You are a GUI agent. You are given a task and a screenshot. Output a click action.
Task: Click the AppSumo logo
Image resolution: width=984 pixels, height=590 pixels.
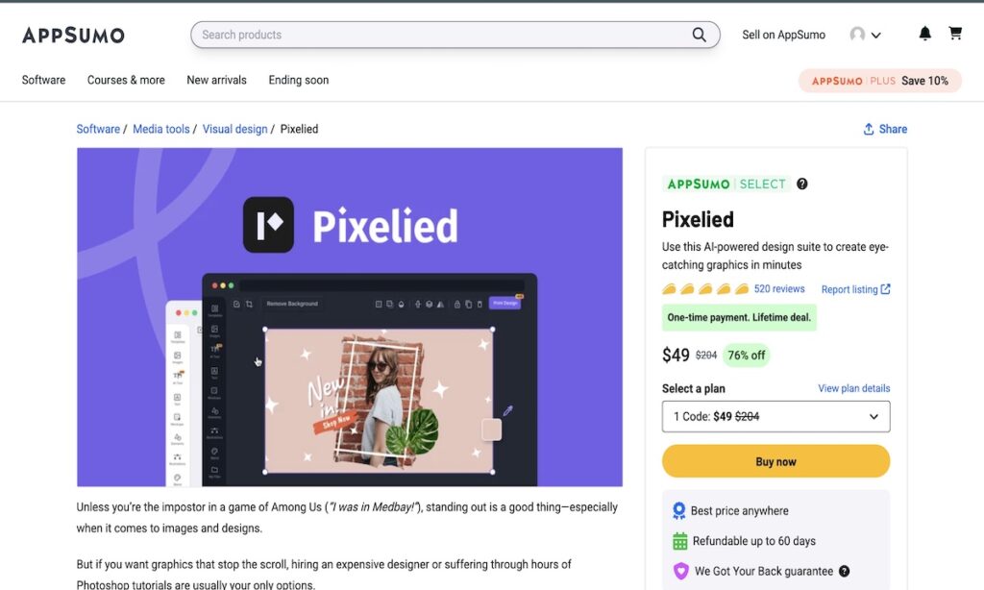click(x=73, y=36)
